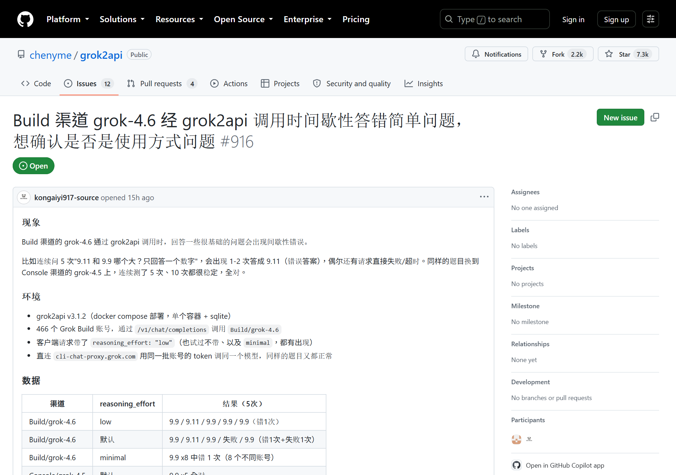Click the 15h ago timestamp
The width and height of the screenshot is (676, 475).
[x=141, y=197]
